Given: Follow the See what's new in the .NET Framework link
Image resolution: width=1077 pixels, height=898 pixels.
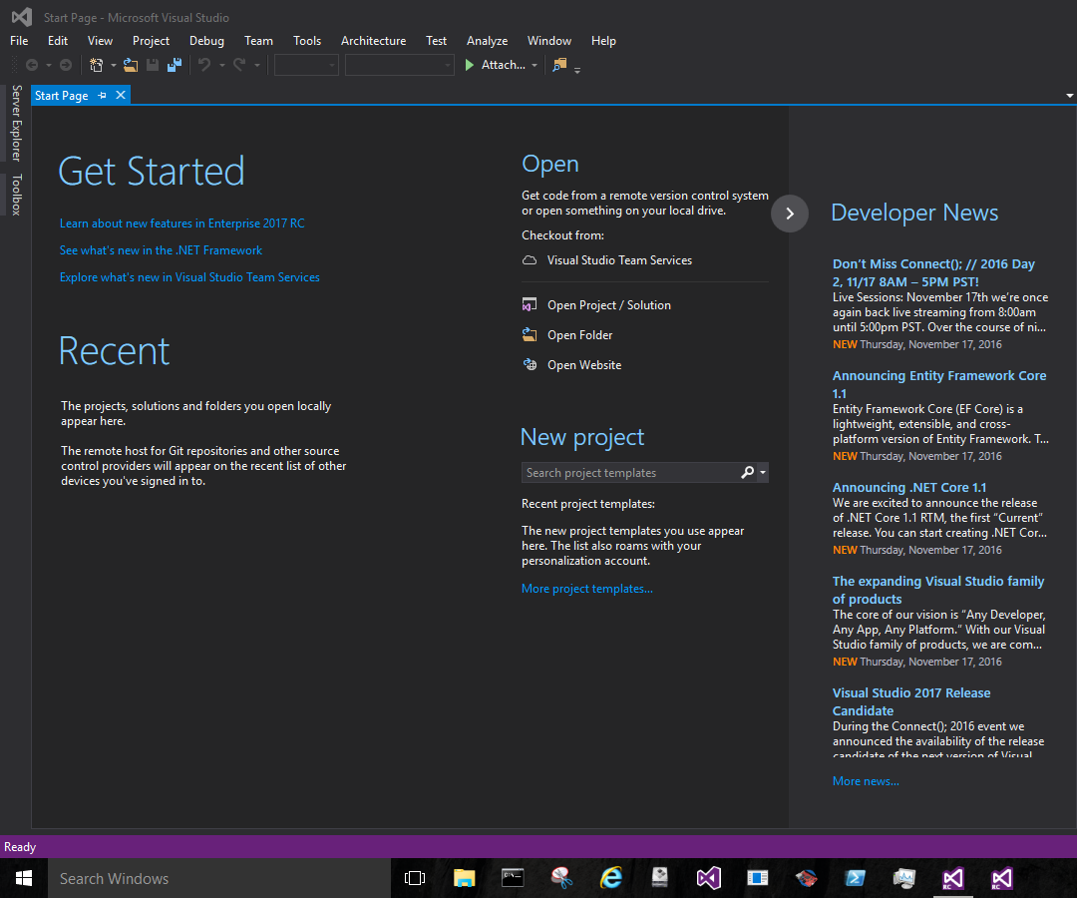Looking at the screenshot, I should coord(161,249).
